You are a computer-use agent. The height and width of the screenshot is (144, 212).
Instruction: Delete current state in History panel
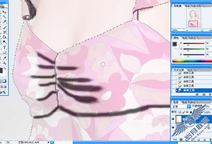coord(209,94)
